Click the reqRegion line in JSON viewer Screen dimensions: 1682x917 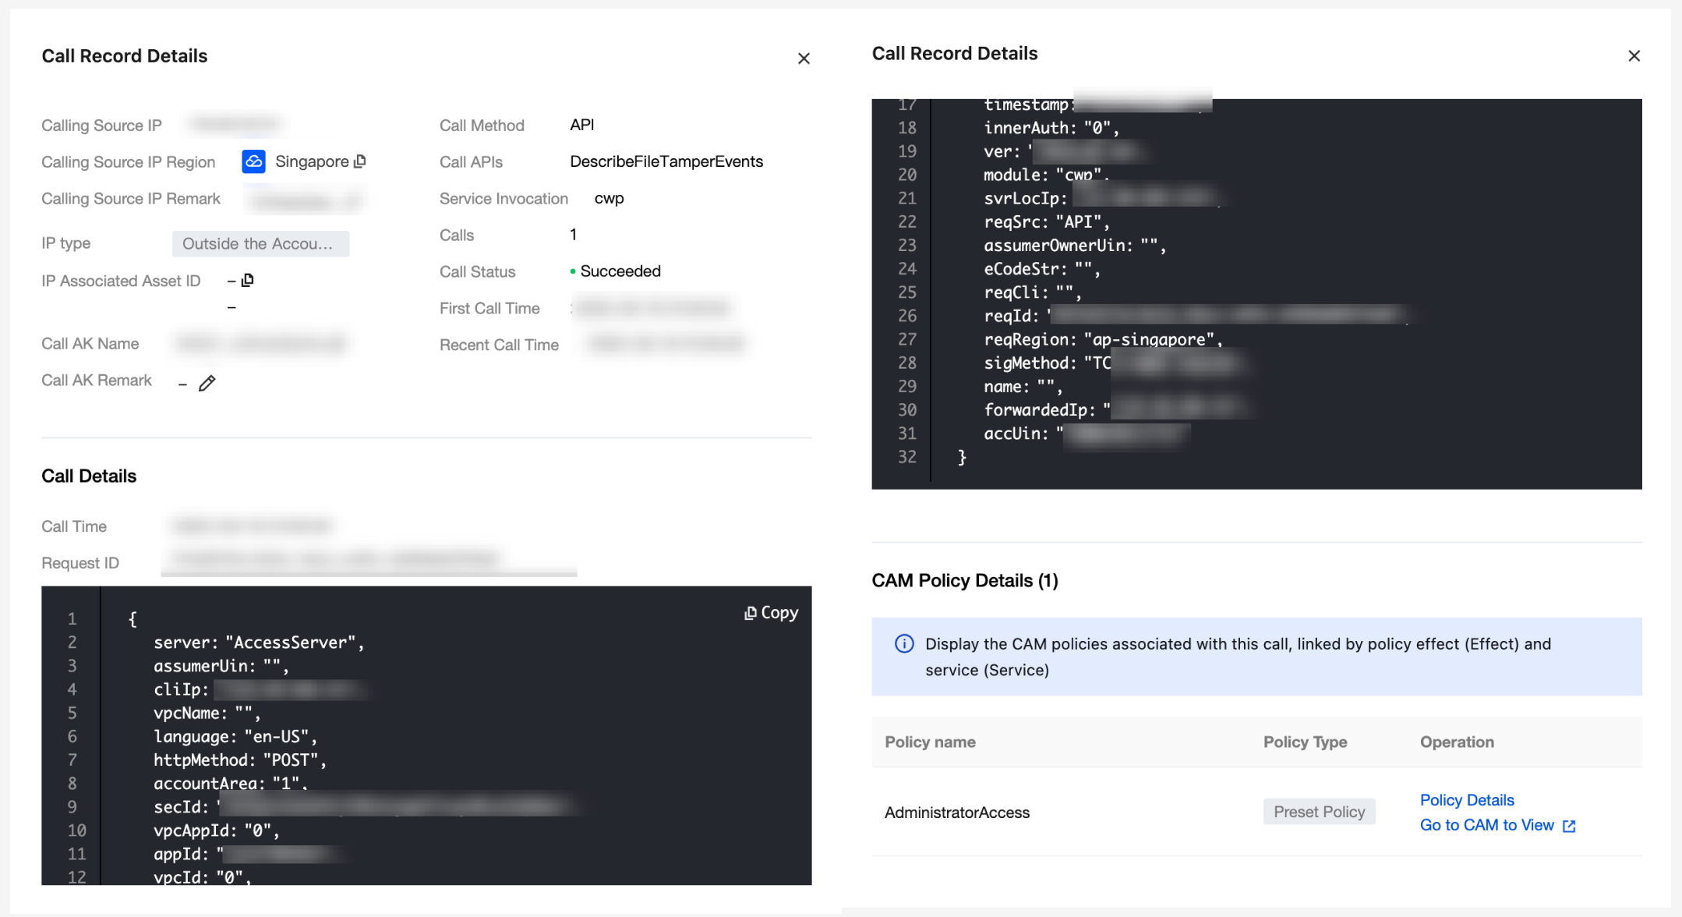point(1102,340)
